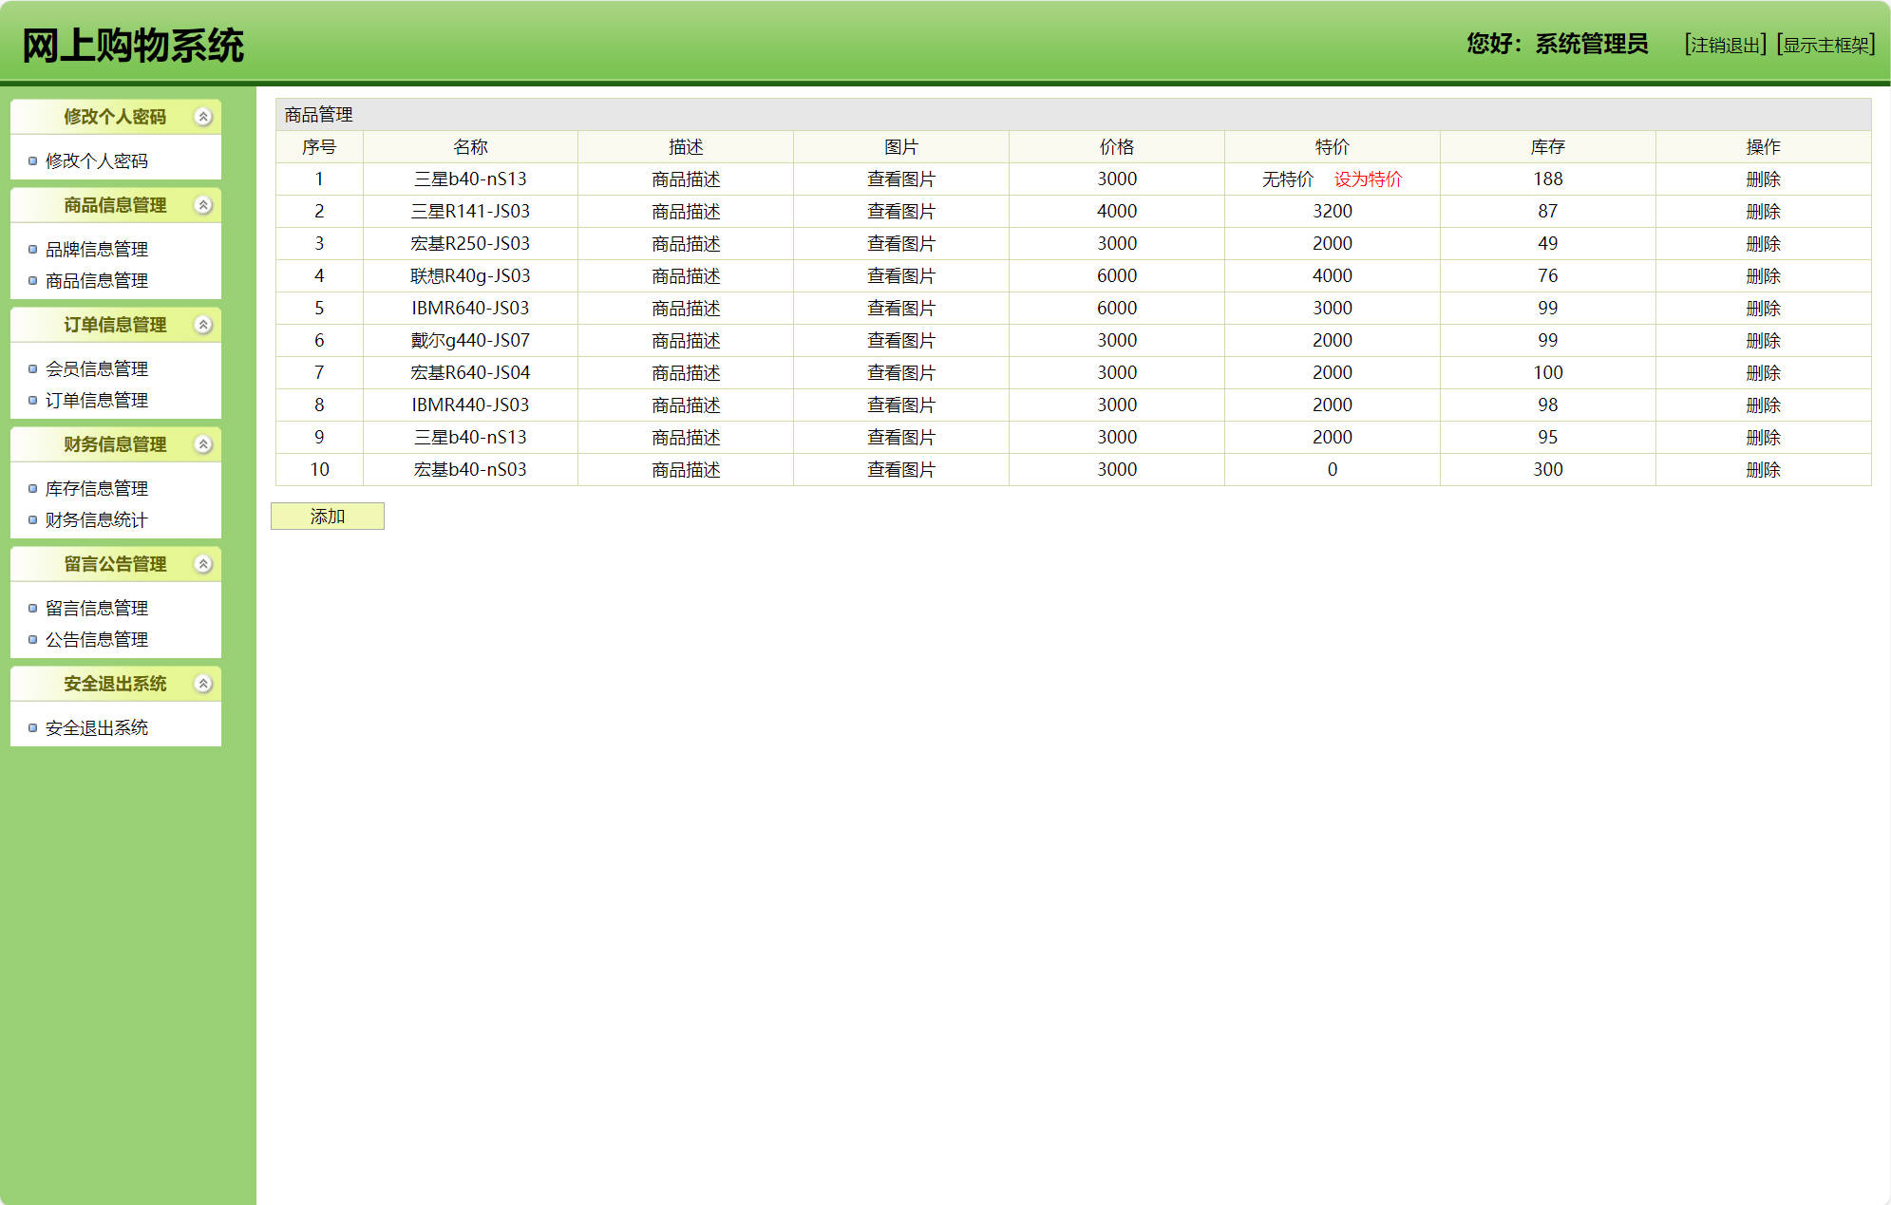Open 库存信息管理 in the sidebar
Screen dimensions: 1891x1205
(x=97, y=488)
